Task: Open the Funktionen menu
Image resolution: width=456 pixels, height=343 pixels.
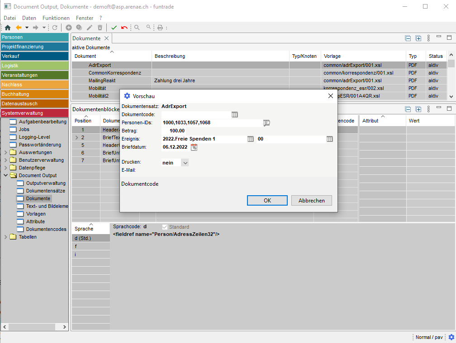Action: (56, 18)
